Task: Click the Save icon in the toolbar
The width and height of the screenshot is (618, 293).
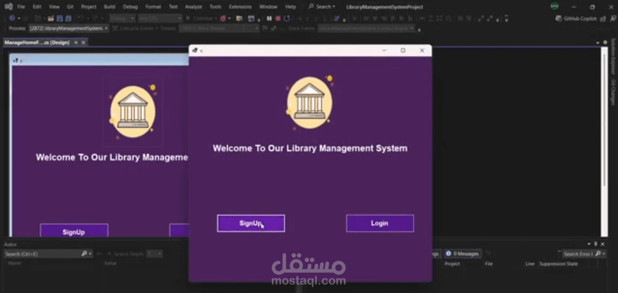Action: click(x=59, y=18)
